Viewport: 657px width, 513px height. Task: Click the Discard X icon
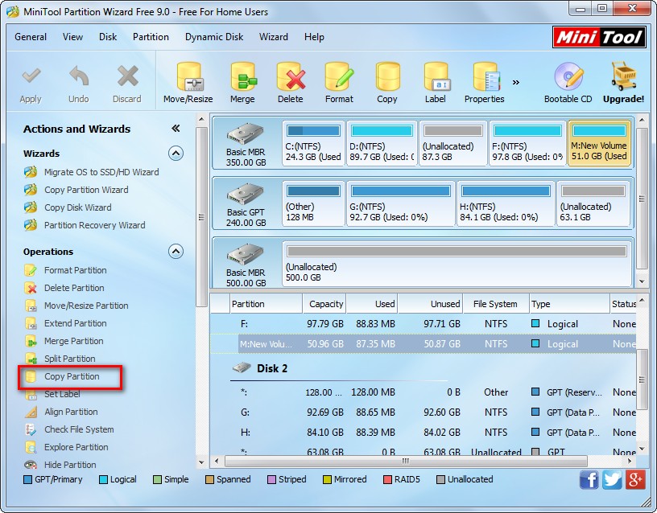point(127,76)
